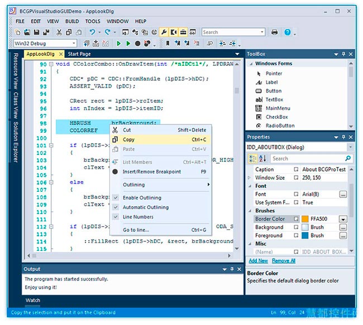This screenshot has width=363, height=325.
Task: Click the Save (floppy disk) toolbar icon
Action: coord(36,32)
